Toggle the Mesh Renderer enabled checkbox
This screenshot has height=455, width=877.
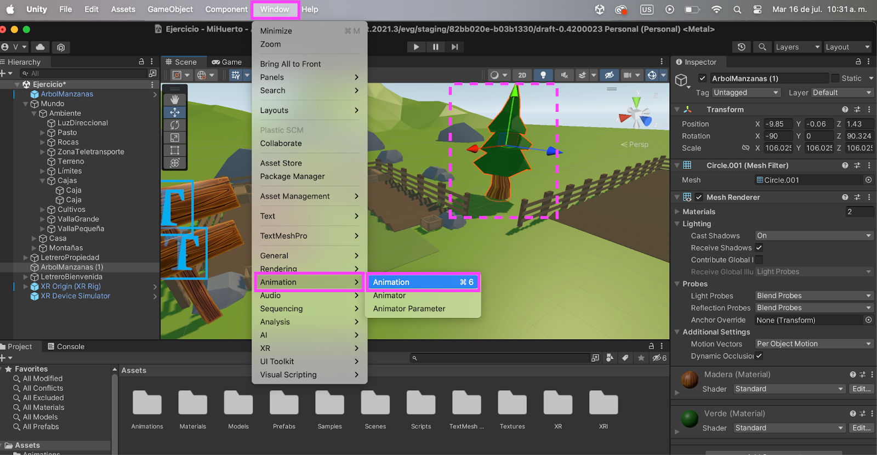[x=699, y=197]
